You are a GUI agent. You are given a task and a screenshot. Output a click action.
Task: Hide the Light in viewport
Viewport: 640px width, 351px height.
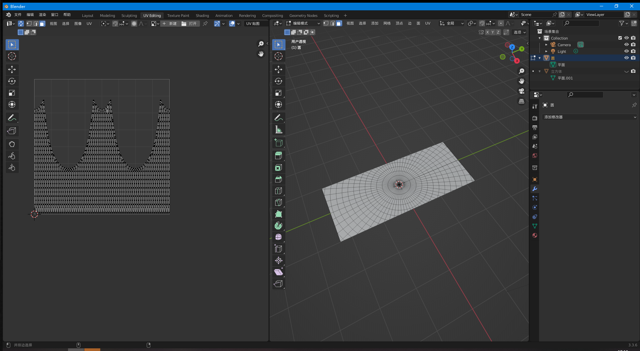click(626, 51)
